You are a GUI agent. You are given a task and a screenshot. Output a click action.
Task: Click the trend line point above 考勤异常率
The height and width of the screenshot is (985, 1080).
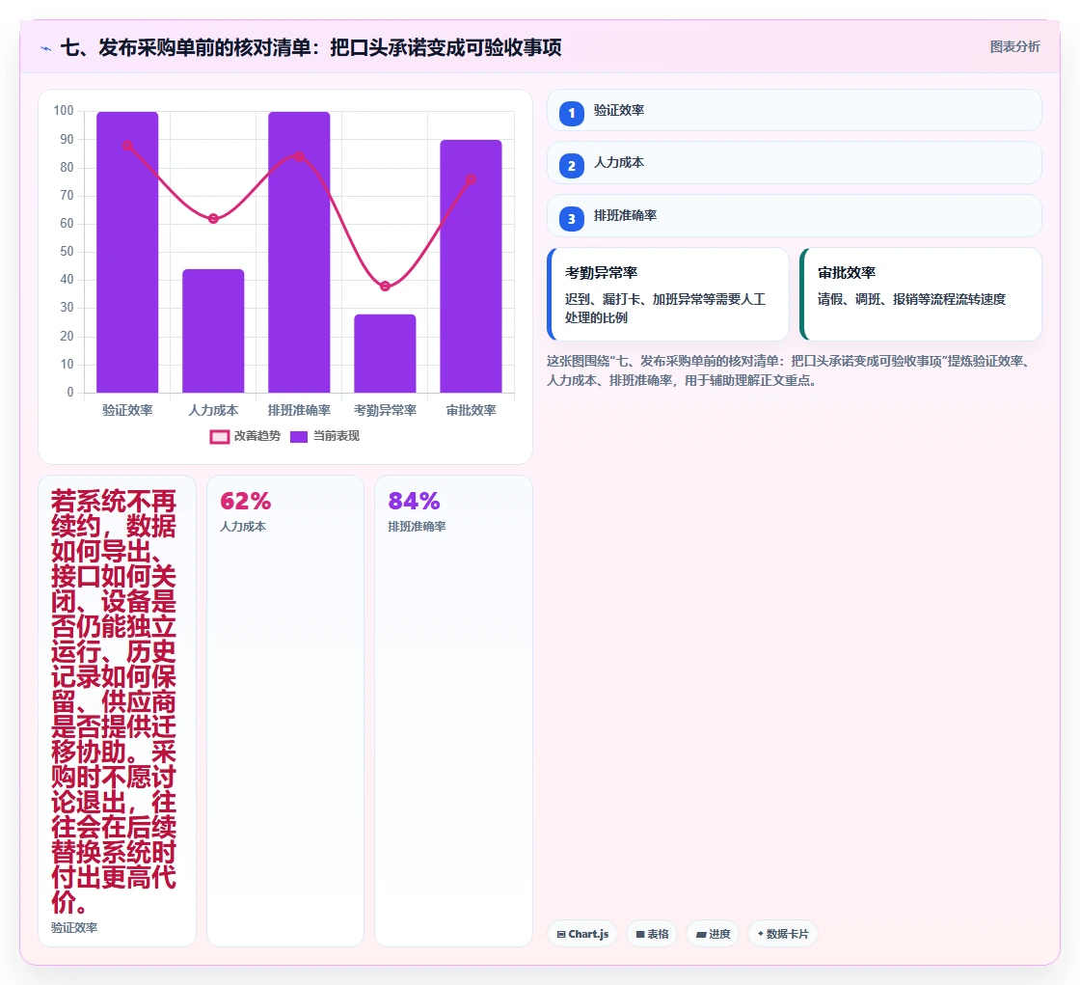tap(385, 287)
